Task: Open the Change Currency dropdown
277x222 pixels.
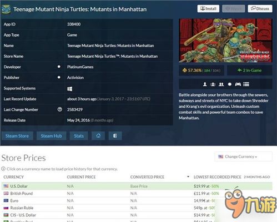Action: click(x=244, y=157)
